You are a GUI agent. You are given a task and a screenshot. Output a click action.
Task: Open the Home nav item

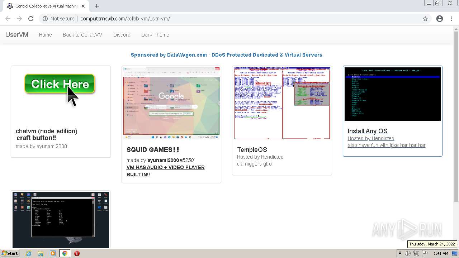point(46,35)
